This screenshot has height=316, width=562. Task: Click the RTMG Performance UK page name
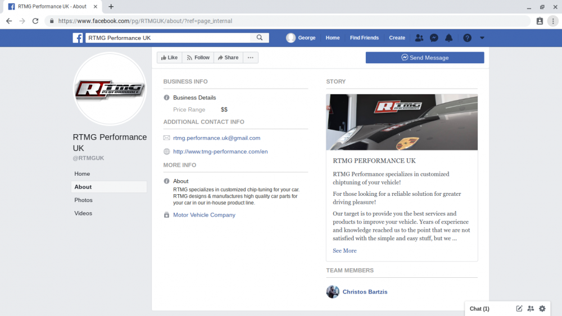pos(110,143)
